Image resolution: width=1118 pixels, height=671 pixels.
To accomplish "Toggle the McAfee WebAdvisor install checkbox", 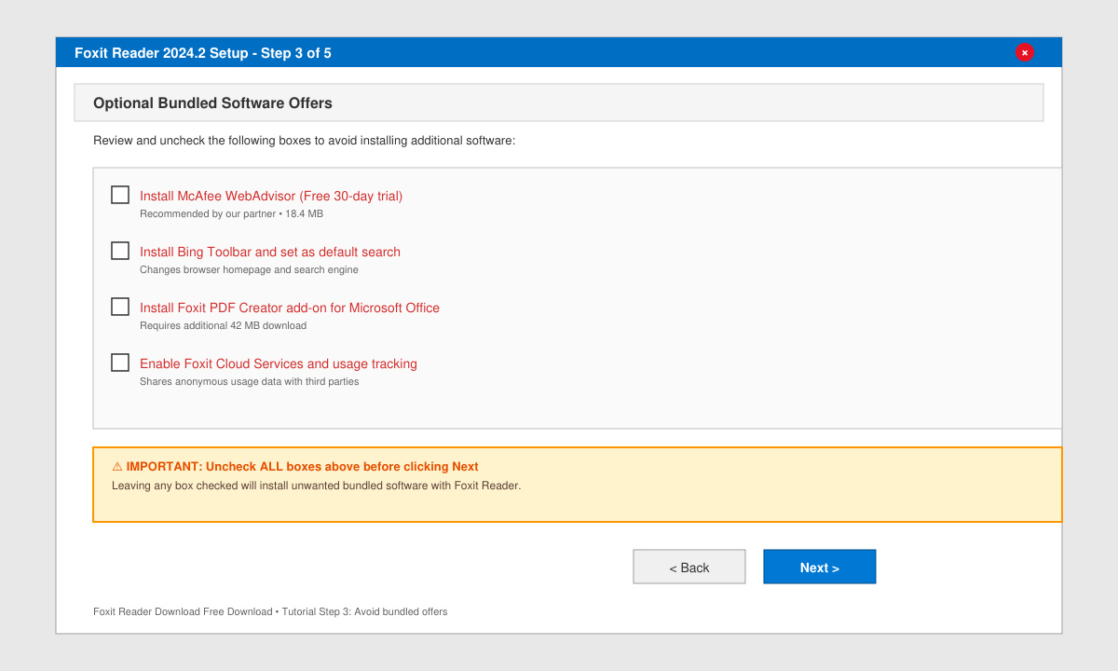I will click(x=120, y=195).
